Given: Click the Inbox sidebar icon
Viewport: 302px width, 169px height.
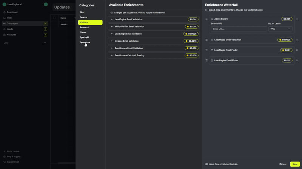Looking at the screenshot, I should point(5,18).
